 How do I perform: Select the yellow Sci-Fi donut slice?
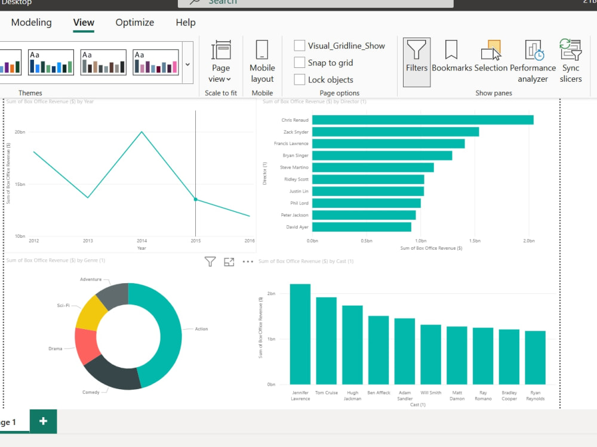pos(91,314)
